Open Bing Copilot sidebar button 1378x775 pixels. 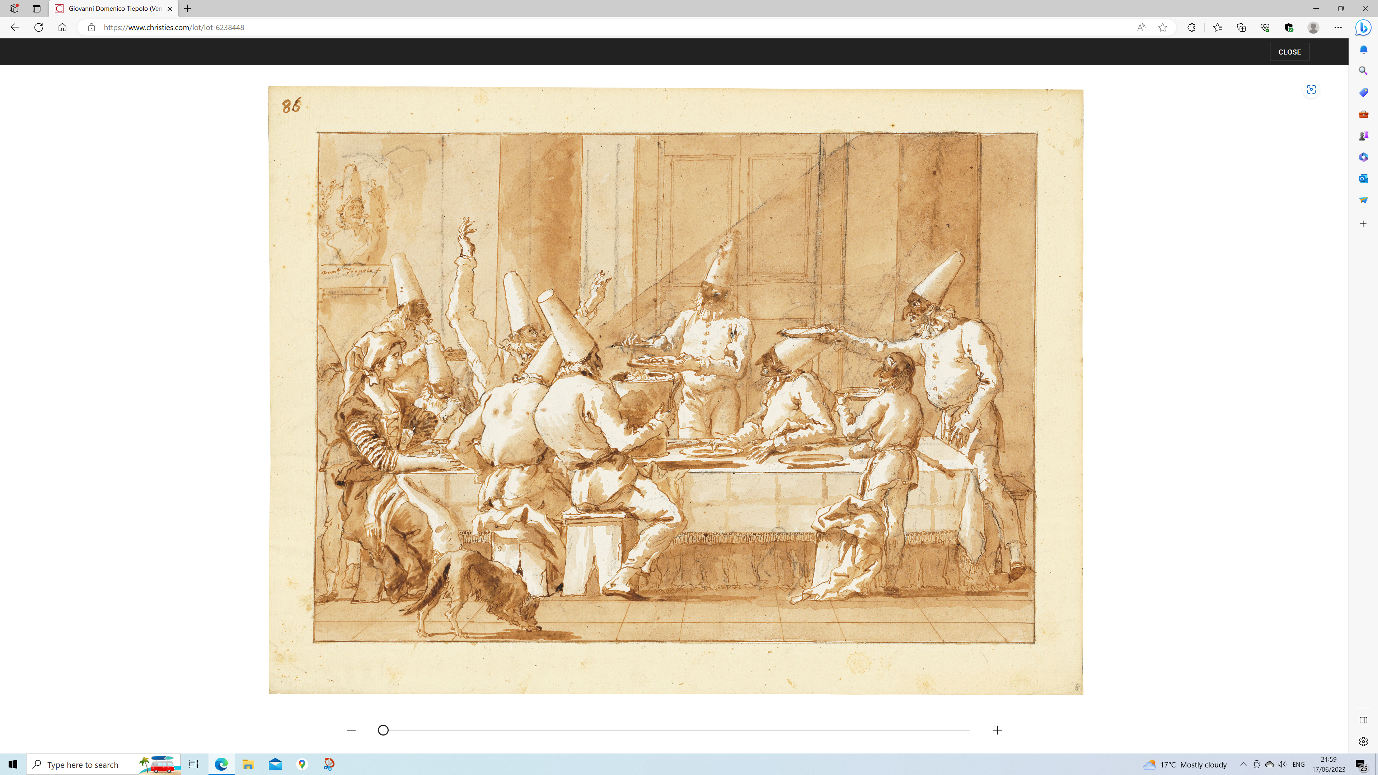tap(1363, 27)
